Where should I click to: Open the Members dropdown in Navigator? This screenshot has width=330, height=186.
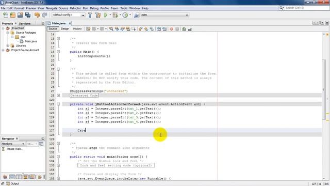(x=13, y=144)
